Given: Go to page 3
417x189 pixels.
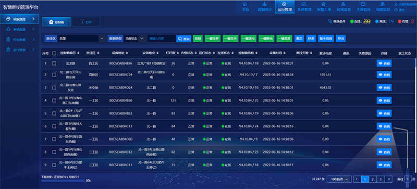Looking at the screenshot, I should click(381, 180).
